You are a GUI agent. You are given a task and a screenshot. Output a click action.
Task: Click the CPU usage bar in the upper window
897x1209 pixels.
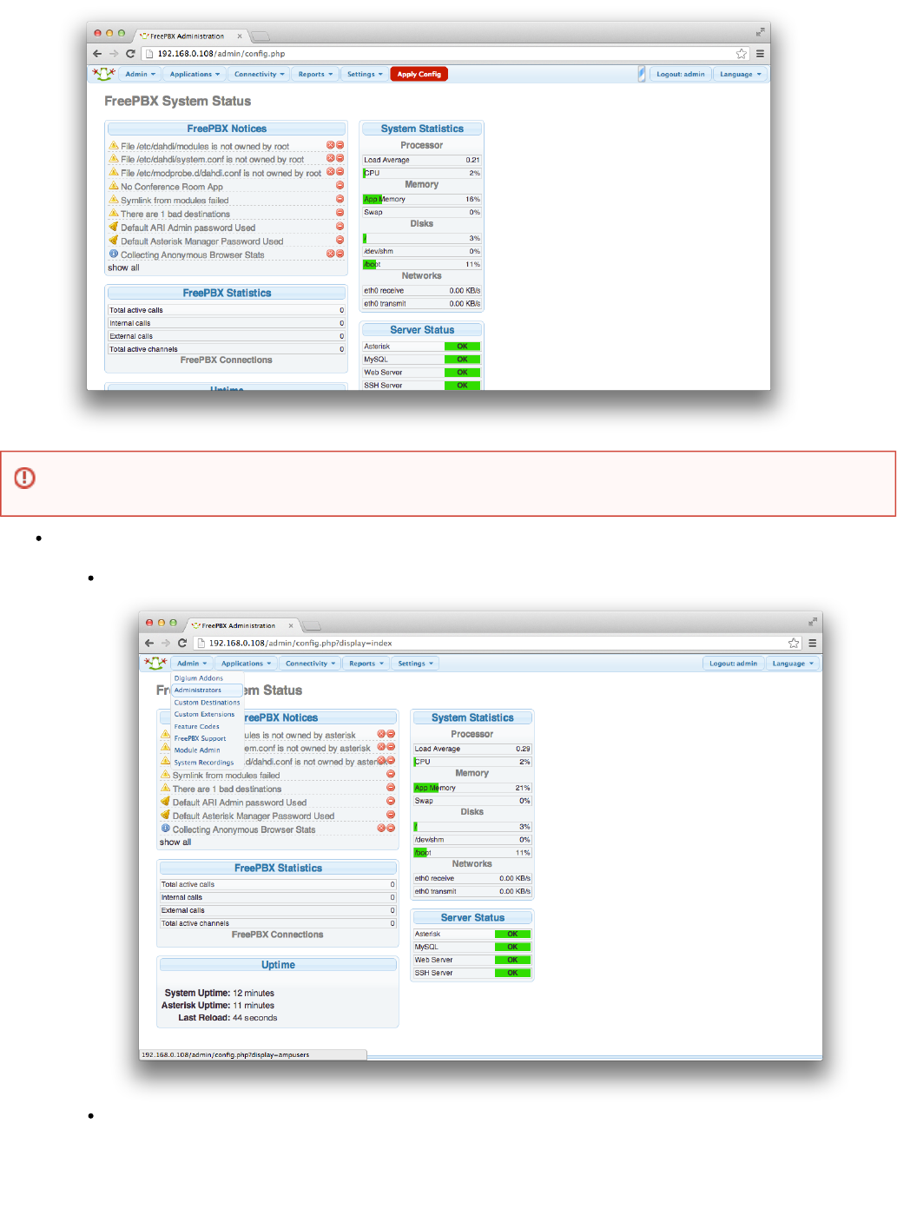[x=421, y=173]
